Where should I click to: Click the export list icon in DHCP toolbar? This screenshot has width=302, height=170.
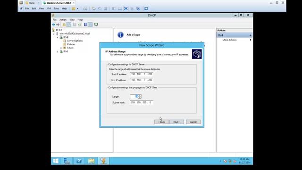pyautogui.click(x=75, y=25)
